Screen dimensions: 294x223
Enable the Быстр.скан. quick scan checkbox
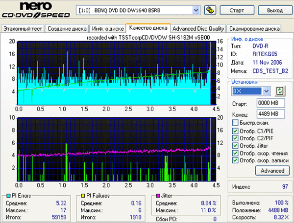[236, 123]
